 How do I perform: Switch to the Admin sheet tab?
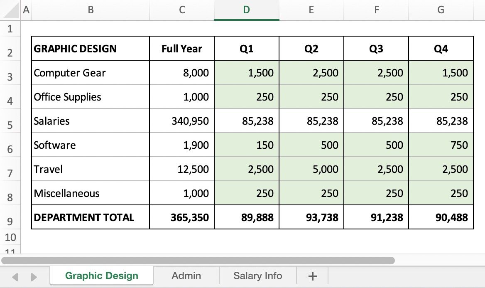tap(186, 276)
